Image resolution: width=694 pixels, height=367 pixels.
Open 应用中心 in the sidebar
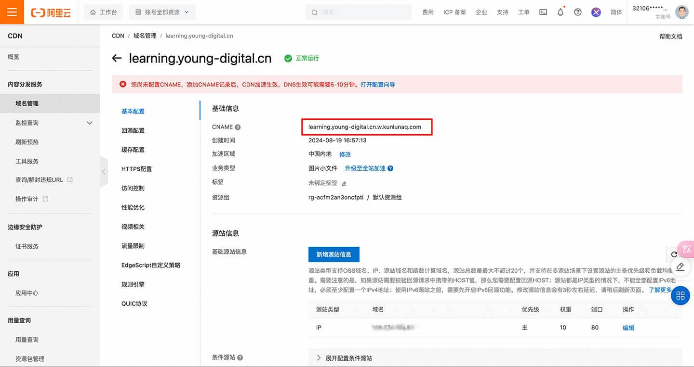coord(27,293)
